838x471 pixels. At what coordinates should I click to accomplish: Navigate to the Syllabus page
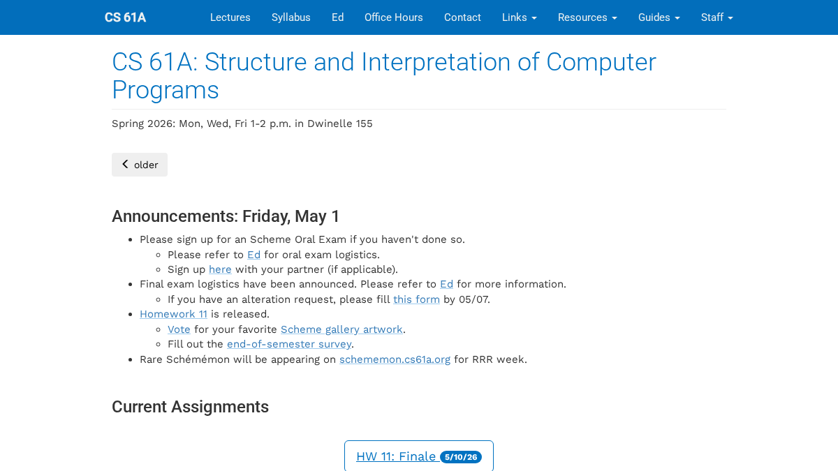pos(291,17)
